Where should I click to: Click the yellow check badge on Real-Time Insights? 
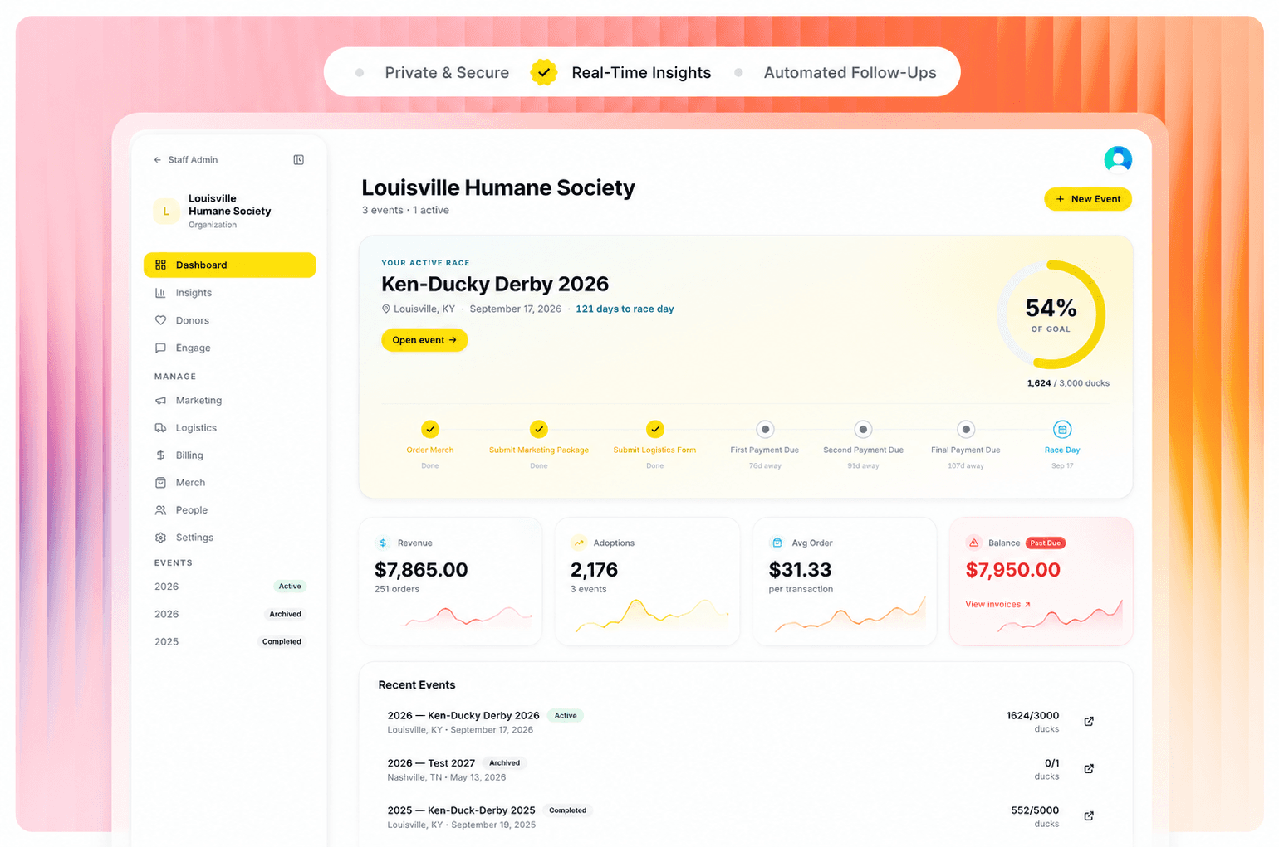coord(543,73)
